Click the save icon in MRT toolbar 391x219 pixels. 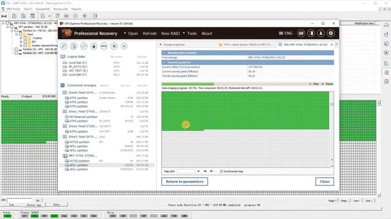32,16
